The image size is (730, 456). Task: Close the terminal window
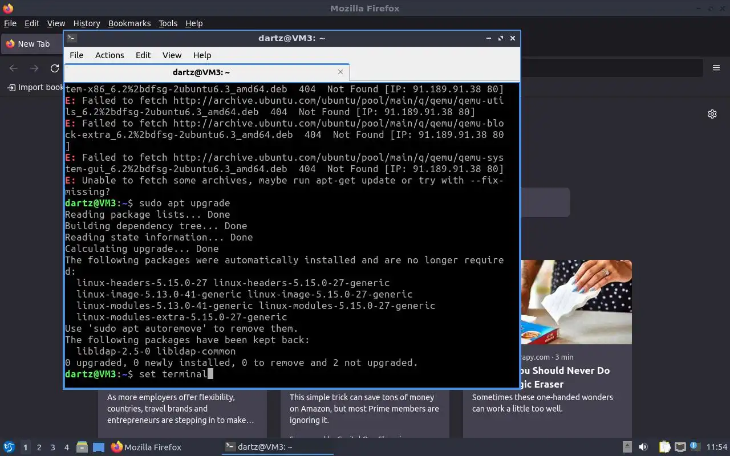[513, 38]
